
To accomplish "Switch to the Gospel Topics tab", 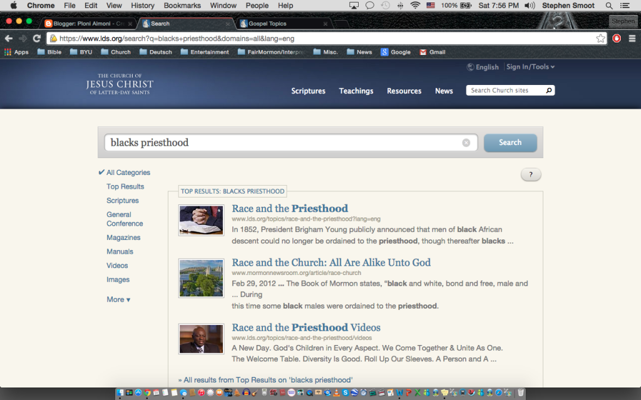I will coord(285,24).
